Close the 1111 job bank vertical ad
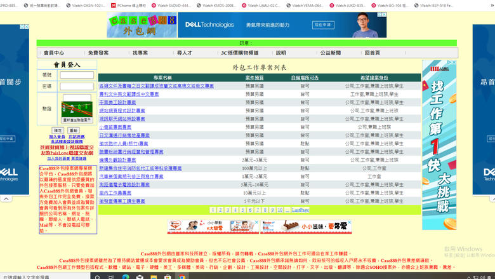495x279 pixels. [454, 62]
